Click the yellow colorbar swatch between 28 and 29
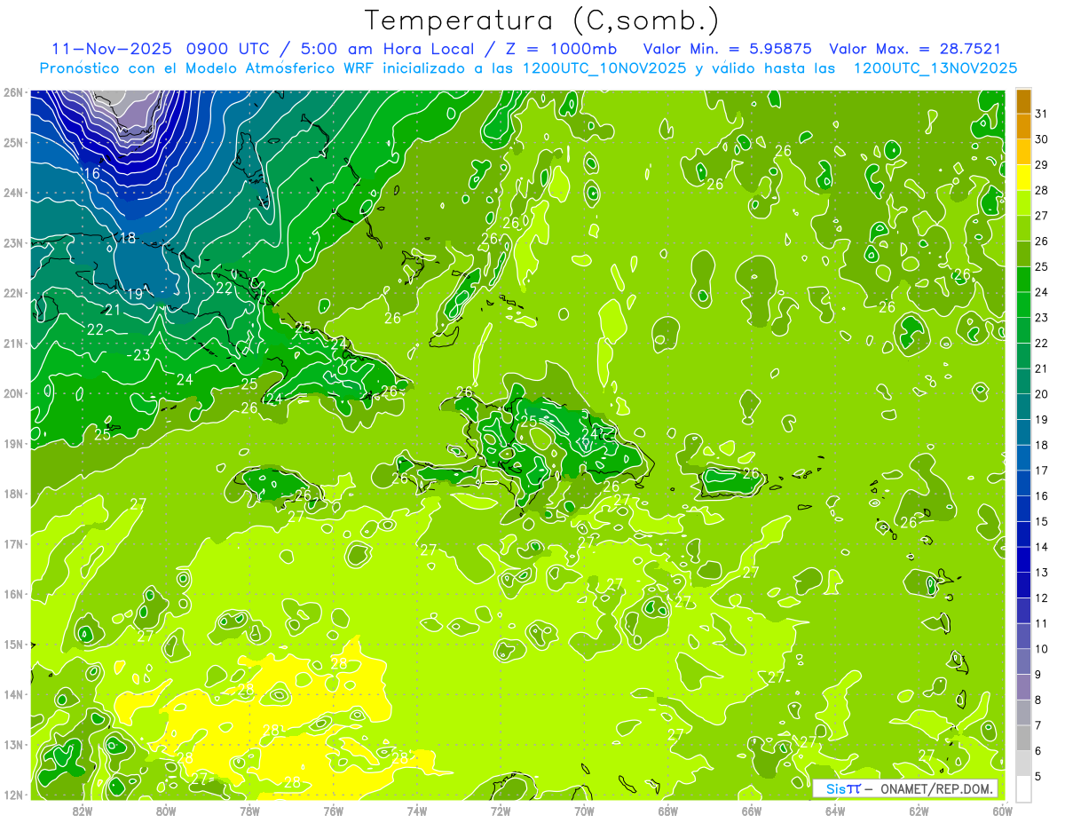This screenshot has width=1065, height=823. pos(1024,178)
